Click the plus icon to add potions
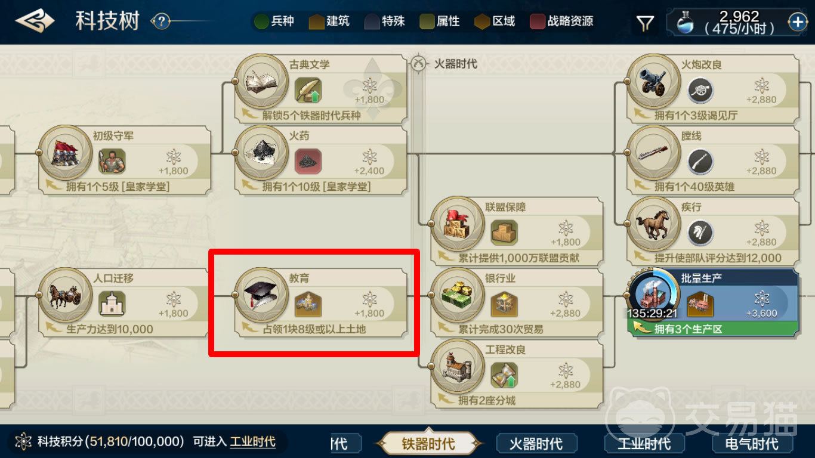 [798, 23]
